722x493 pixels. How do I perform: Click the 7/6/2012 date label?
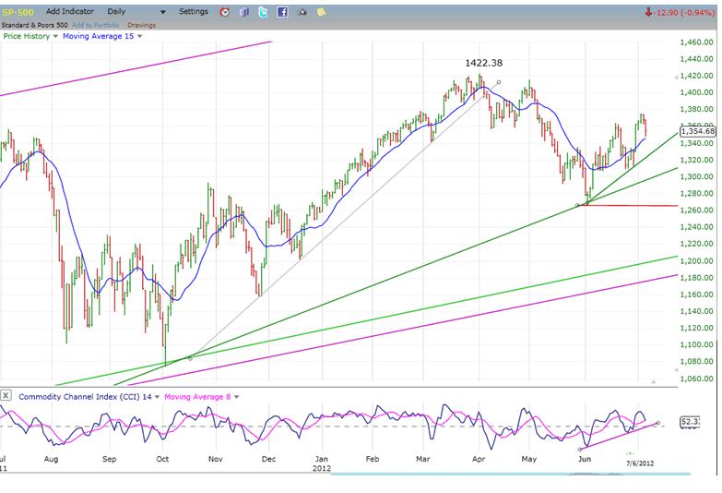tap(640, 463)
